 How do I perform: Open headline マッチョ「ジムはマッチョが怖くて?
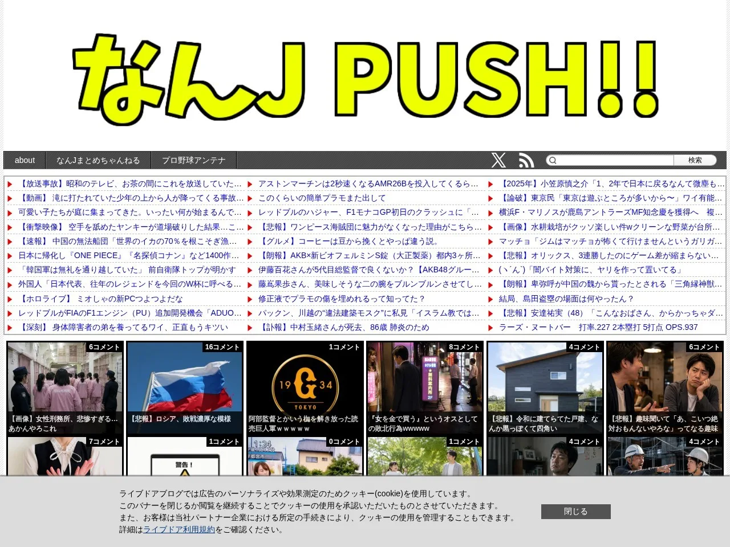pos(611,241)
